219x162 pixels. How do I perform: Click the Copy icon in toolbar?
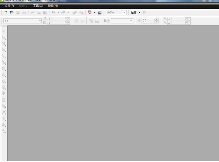point(39,13)
